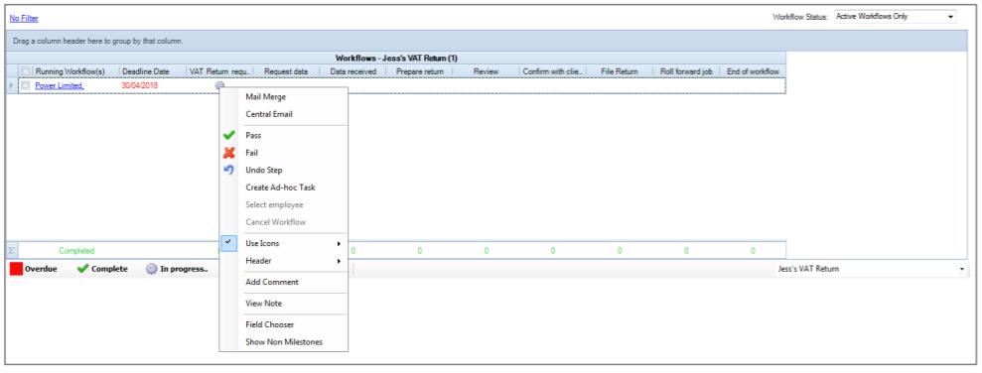Screen dimensions: 982x373
Task: Click the Prepare return column header
Action: tap(420, 71)
